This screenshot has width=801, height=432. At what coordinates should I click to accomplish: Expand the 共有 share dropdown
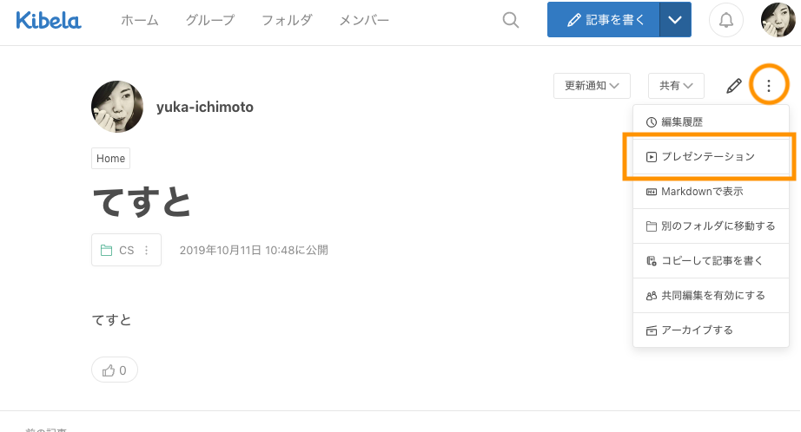[x=675, y=86]
